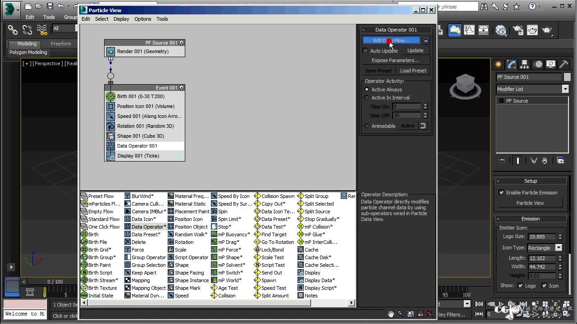Toggle Enable Particle Emission checkbox
Image resolution: width=577 pixels, height=324 pixels.
coord(501,193)
